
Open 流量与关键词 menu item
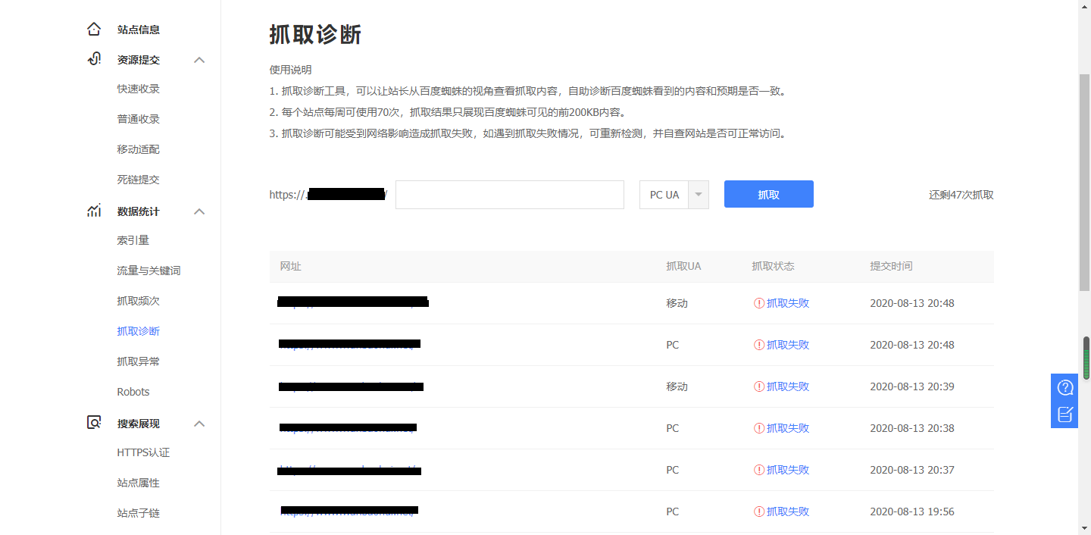point(149,271)
